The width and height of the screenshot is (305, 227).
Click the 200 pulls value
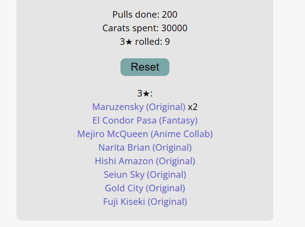(169, 15)
